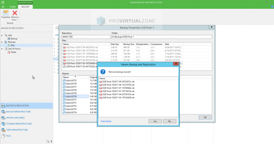The width and height of the screenshot is (274, 144).
Task: Select the Disk tree item
Action: 13,45
